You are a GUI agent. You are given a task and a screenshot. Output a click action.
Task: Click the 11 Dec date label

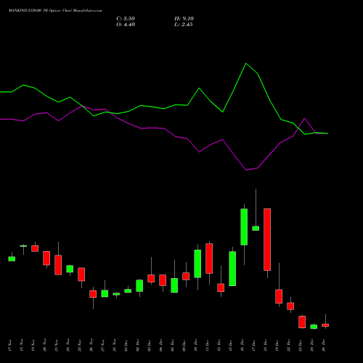[x=208, y=346]
